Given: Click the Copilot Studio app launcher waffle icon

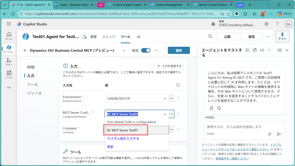Looking at the screenshot, I should [9, 24].
